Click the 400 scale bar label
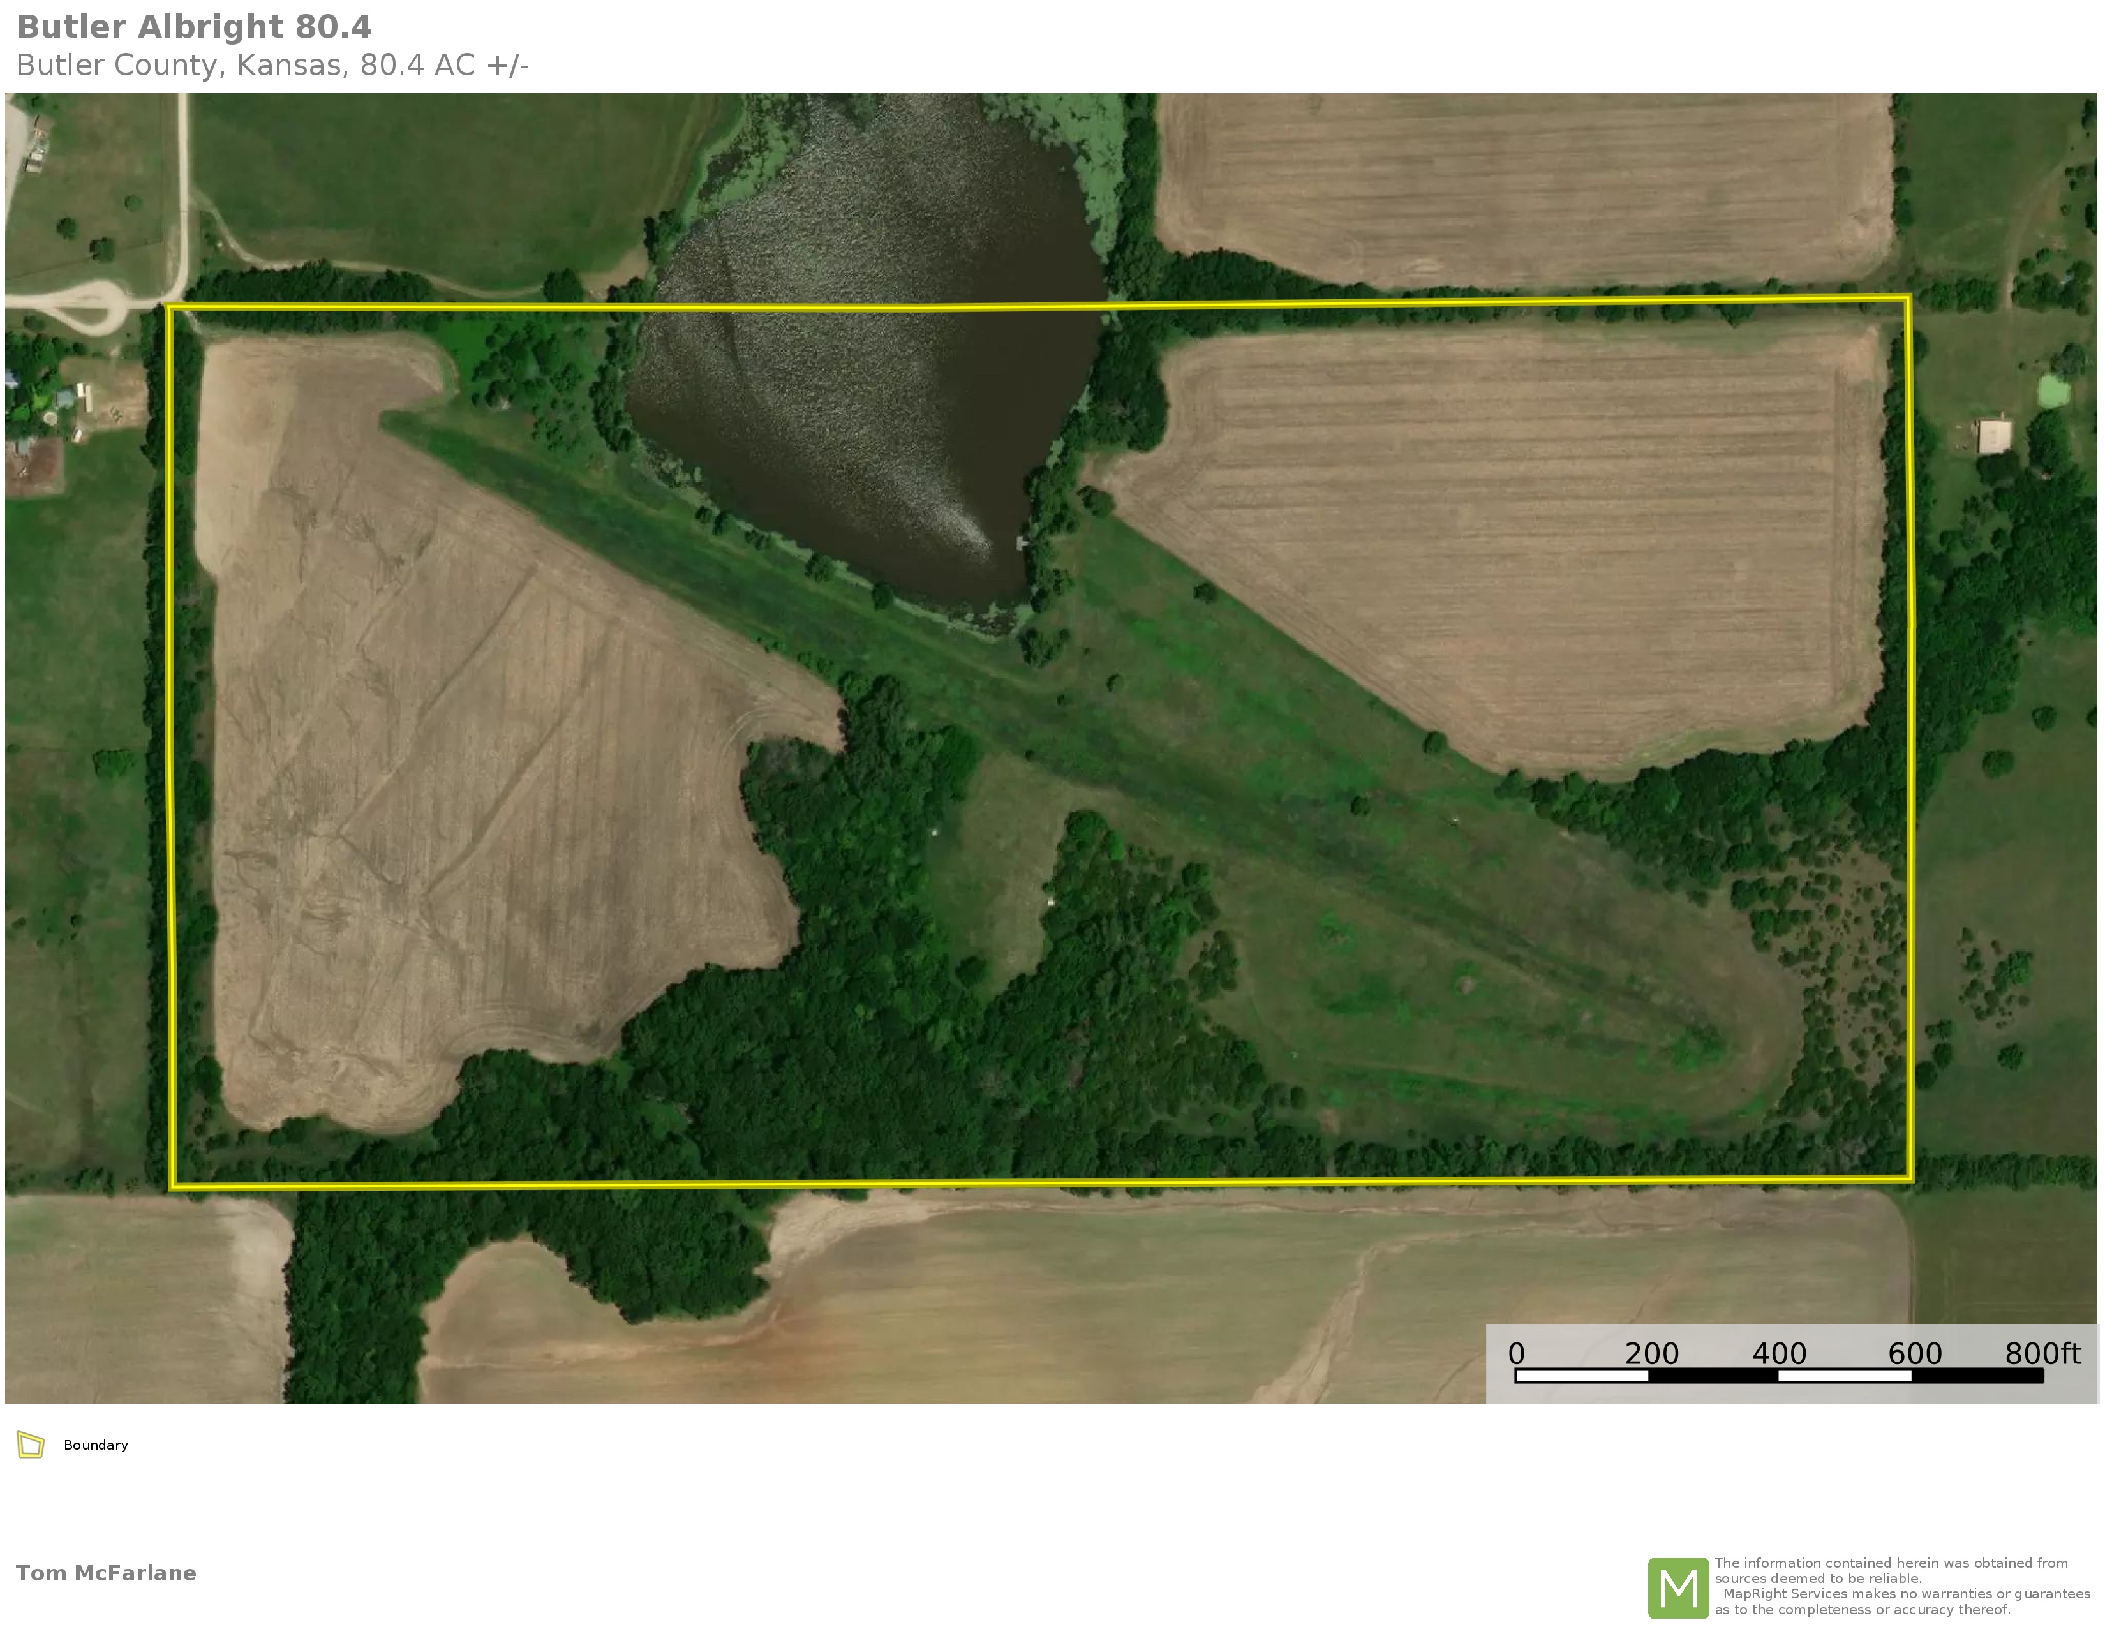Viewport: 2105px width, 1627px height. (x=1778, y=1353)
